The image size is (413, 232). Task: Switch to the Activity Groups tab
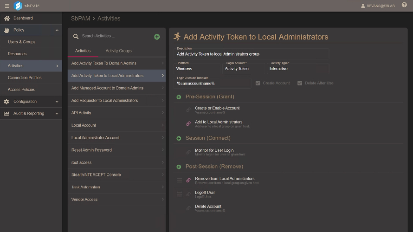119,51
